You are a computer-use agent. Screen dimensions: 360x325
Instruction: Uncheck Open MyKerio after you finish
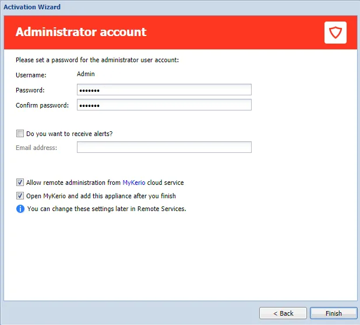click(x=20, y=196)
